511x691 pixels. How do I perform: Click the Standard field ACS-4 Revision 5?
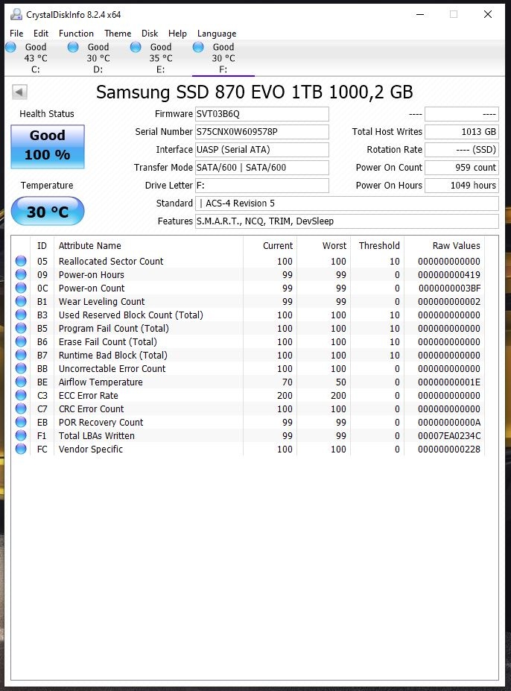pos(347,203)
